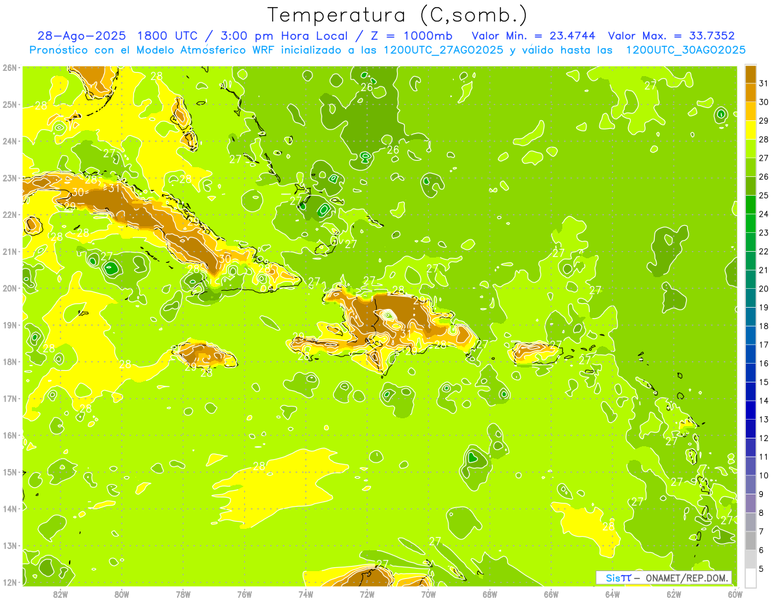Click the 64W longitude axis label
781x603 pixels.
click(x=612, y=594)
